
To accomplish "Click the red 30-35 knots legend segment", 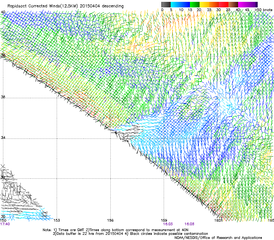I will tap(224, 4).
